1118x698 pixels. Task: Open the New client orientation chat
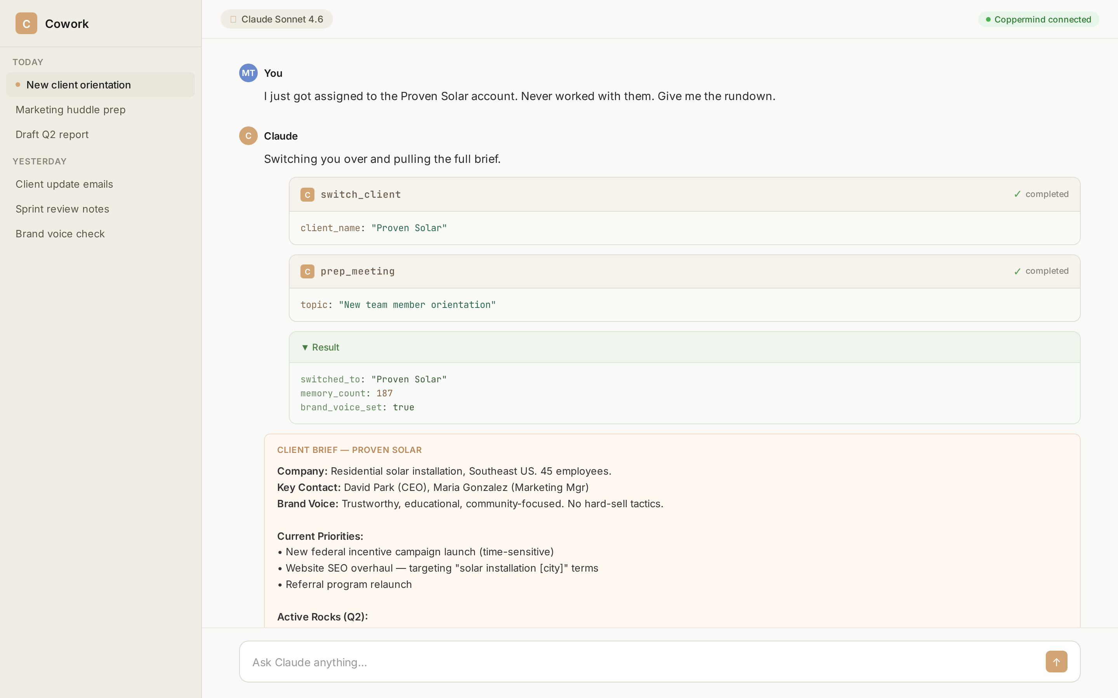point(100,85)
